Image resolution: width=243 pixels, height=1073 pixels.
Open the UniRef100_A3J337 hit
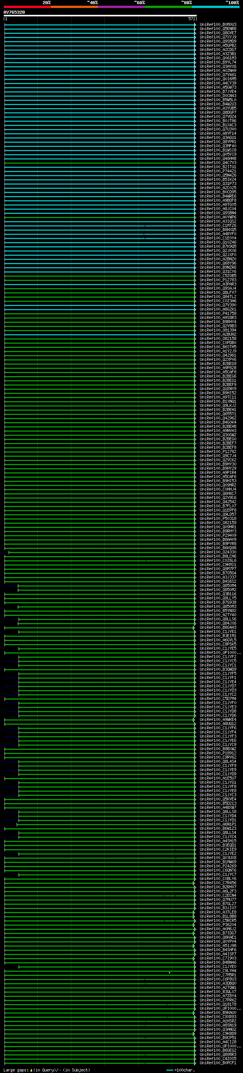tap(218, 577)
